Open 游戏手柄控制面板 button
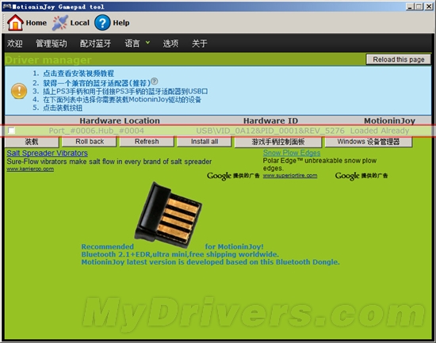Screen dimensions: 436x343 tap(278, 142)
